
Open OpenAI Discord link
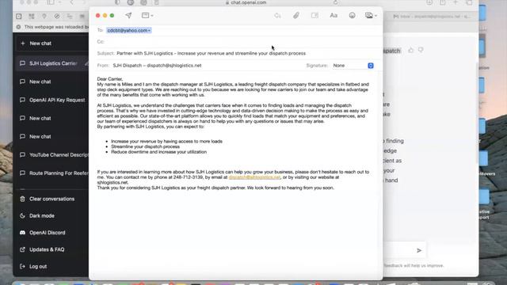coord(42,233)
